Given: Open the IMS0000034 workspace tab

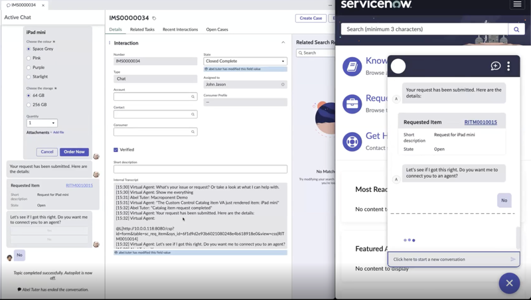Looking at the screenshot, I should coord(24,5).
